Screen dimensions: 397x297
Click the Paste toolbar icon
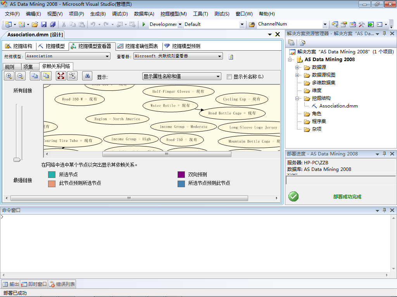(x=82, y=24)
